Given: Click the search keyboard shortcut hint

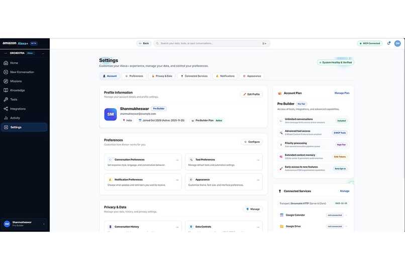Looking at the screenshot, I should [264, 43].
